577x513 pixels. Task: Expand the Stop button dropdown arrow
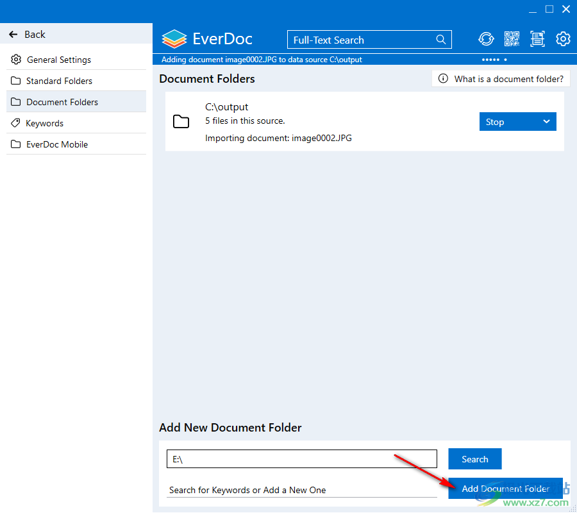(546, 121)
